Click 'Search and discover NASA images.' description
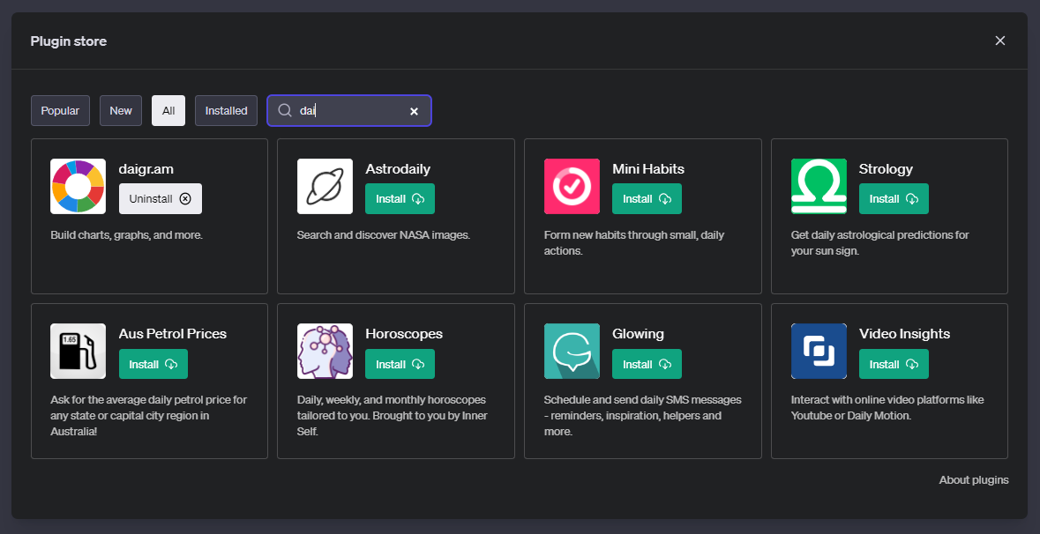 point(384,234)
